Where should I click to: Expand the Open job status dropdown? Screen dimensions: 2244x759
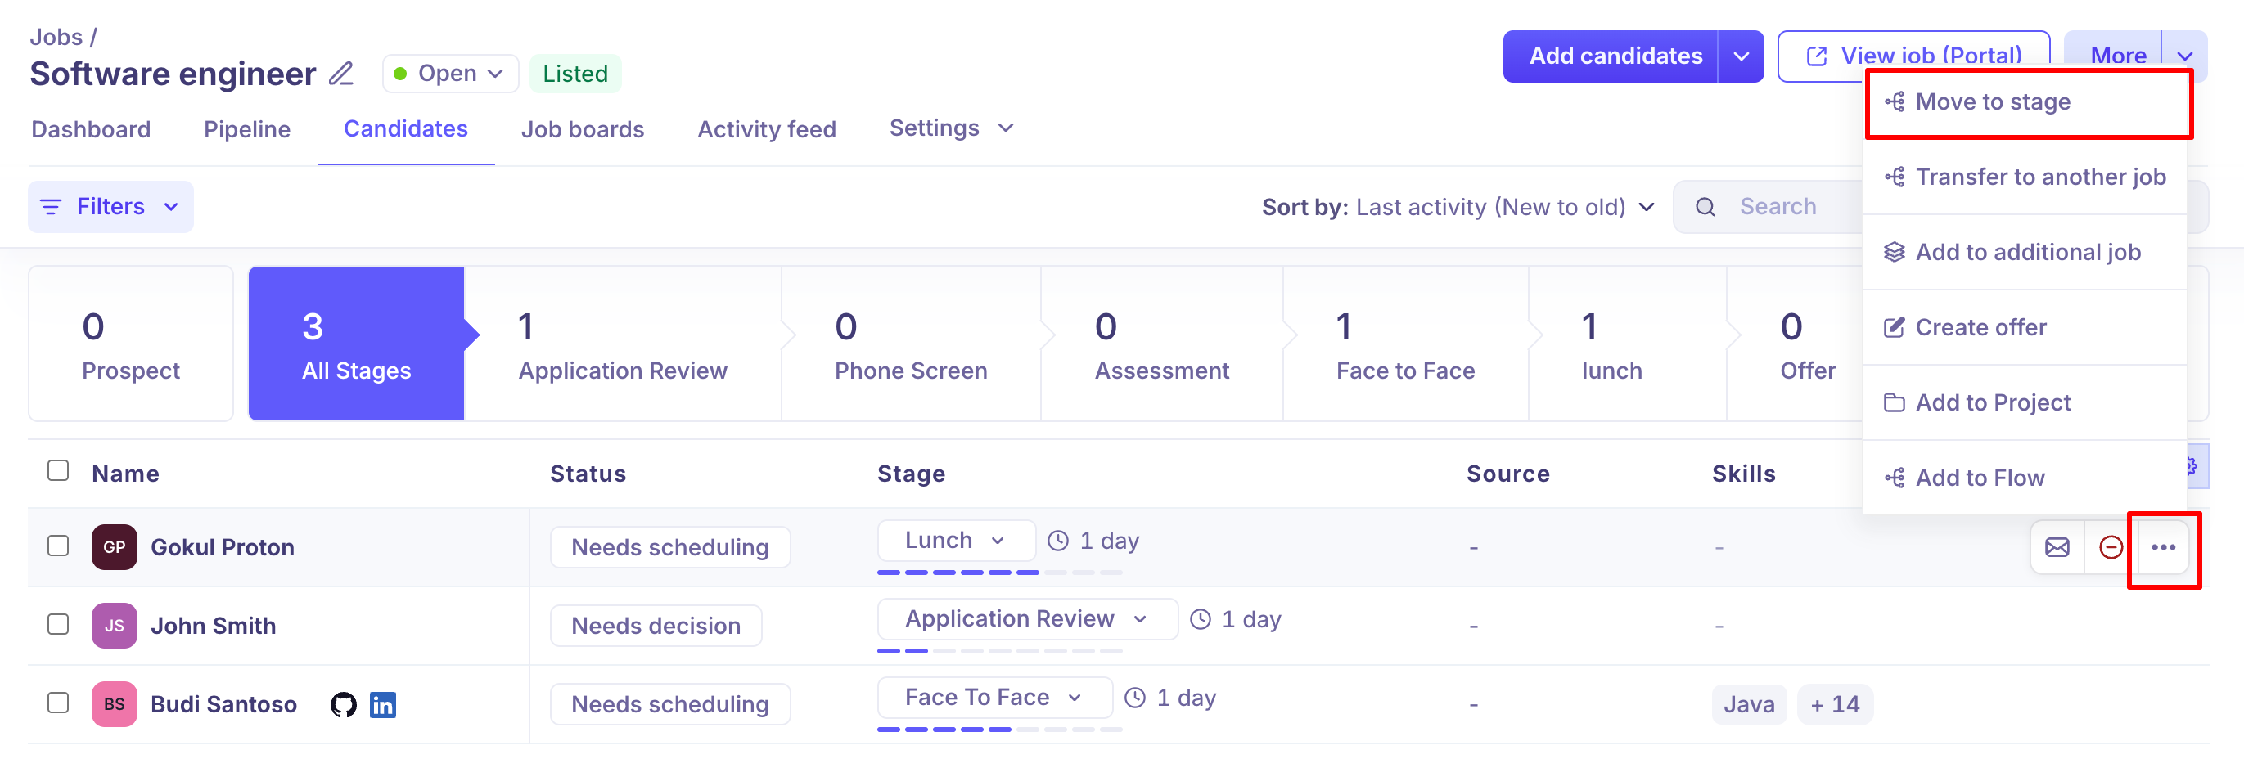click(x=449, y=74)
